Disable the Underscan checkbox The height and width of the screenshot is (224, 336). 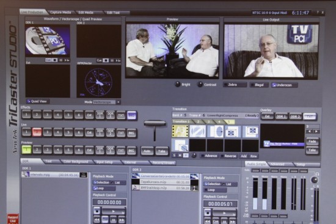coord(285,85)
